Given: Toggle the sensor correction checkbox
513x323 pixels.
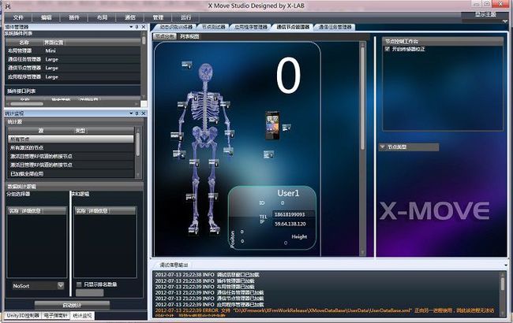Looking at the screenshot, I should tap(388, 49).
